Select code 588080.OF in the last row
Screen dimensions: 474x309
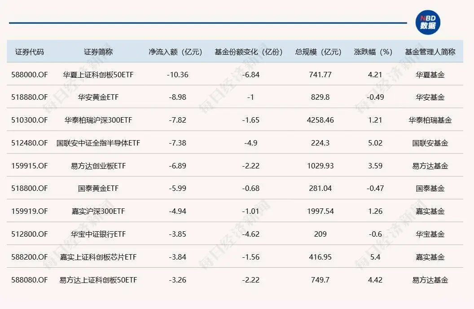(30, 279)
